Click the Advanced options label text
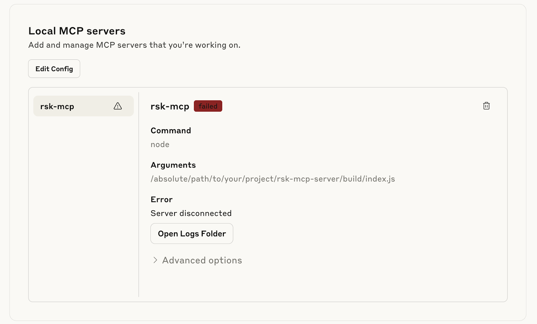This screenshot has height=324, width=537. tap(202, 261)
